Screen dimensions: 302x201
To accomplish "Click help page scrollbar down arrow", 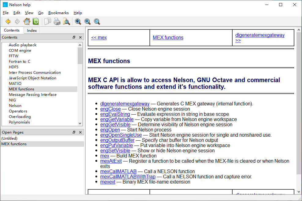I will tap(299, 192).
